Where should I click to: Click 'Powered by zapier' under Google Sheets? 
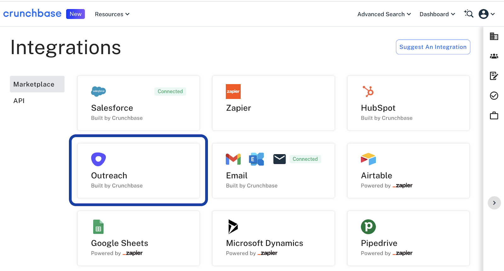click(117, 253)
